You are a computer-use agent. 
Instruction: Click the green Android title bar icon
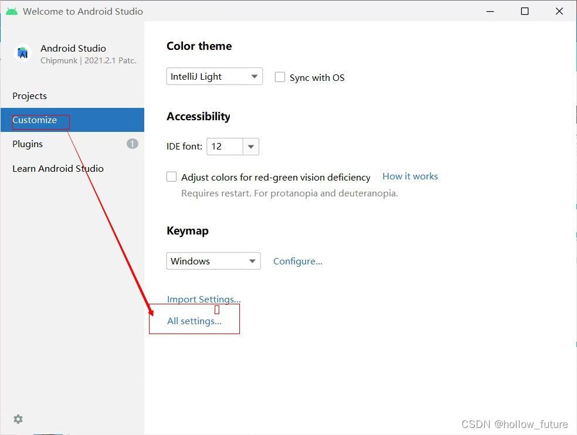[12, 11]
